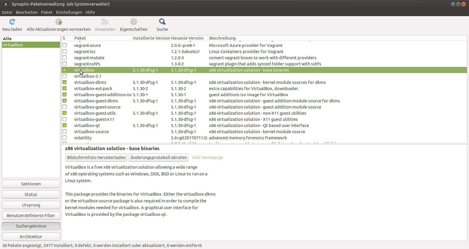Select the volatility package name
The height and width of the screenshot is (249, 469).
click(83, 138)
